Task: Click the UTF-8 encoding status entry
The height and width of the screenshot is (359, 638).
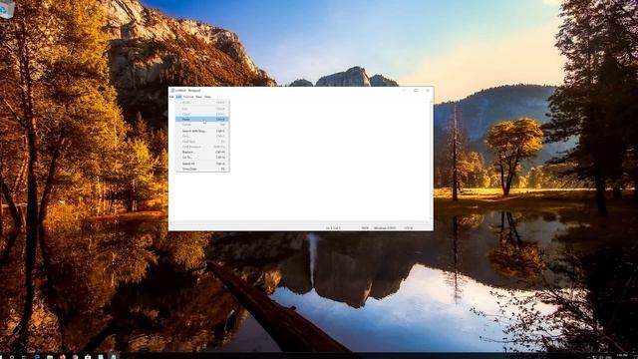Action: (408, 228)
